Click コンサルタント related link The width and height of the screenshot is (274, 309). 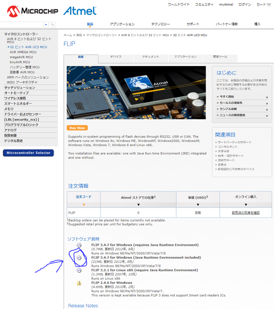tap(228, 147)
